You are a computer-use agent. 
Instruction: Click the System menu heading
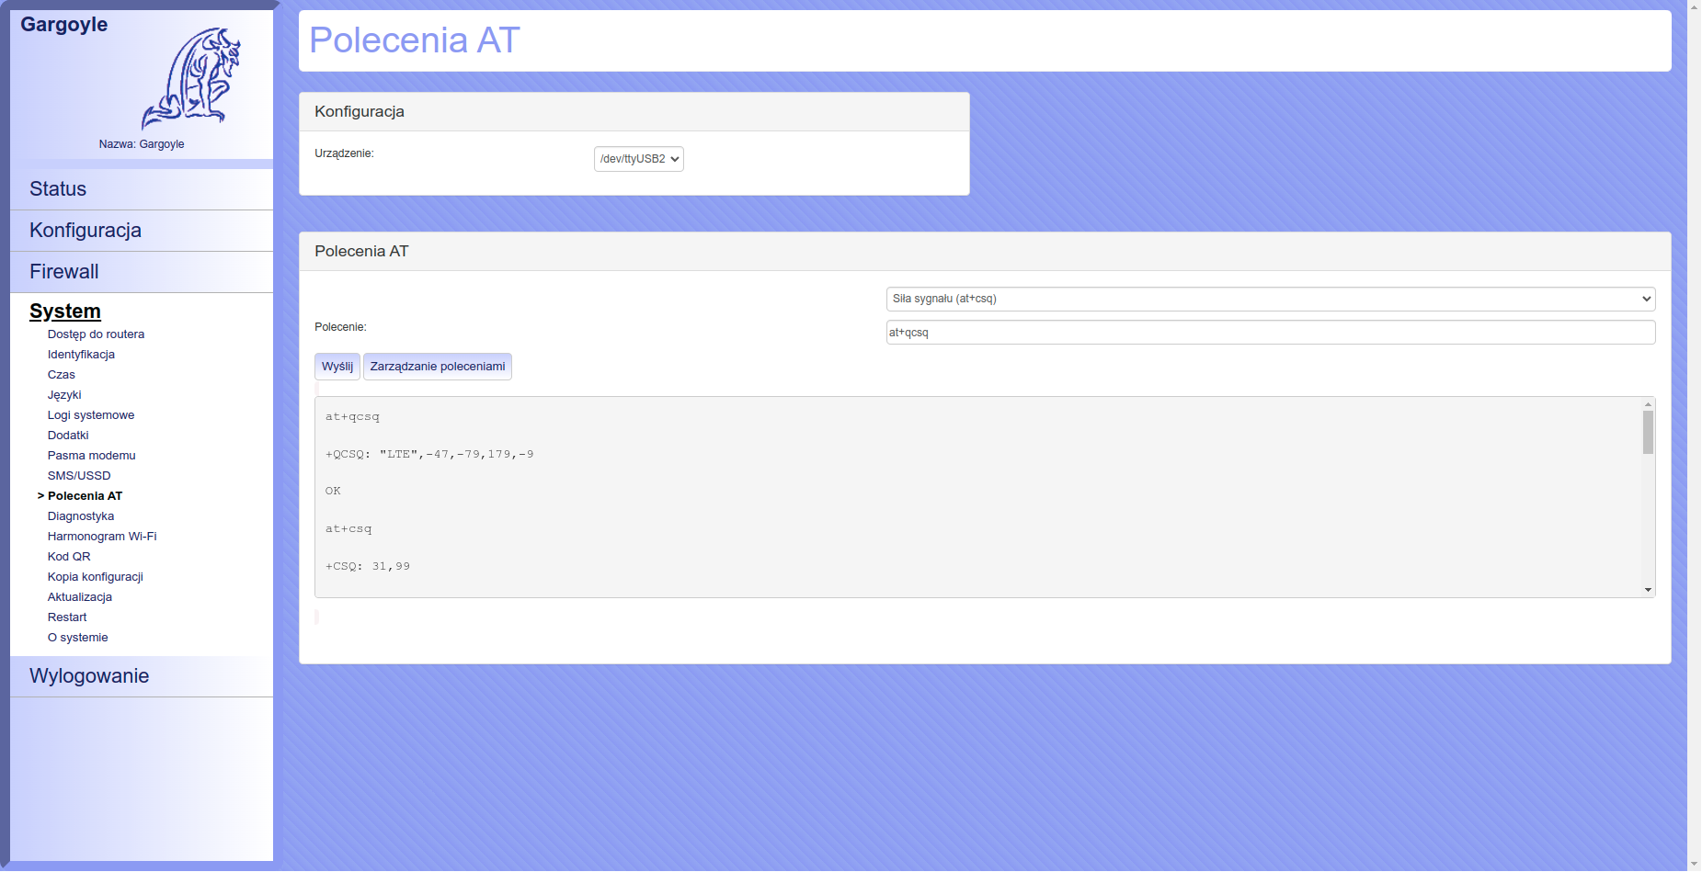[x=65, y=311]
